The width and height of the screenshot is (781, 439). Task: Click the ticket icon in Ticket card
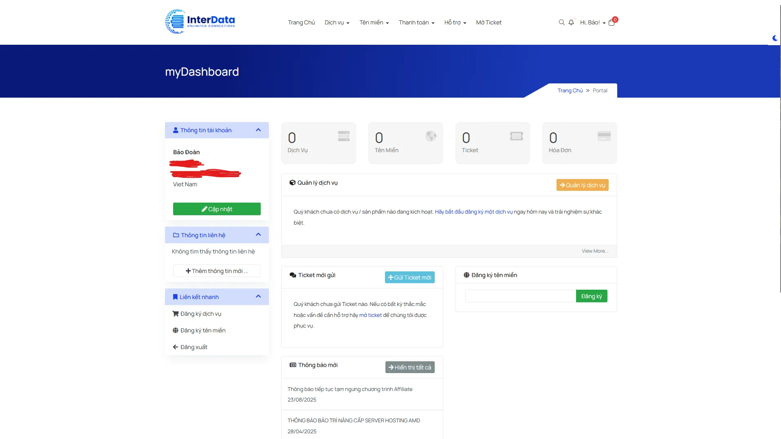tap(517, 136)
